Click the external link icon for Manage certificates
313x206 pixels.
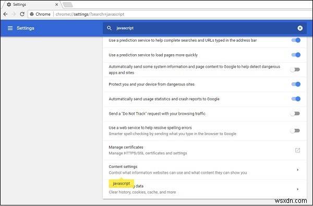pyautogui.click(x=297, y=150)
